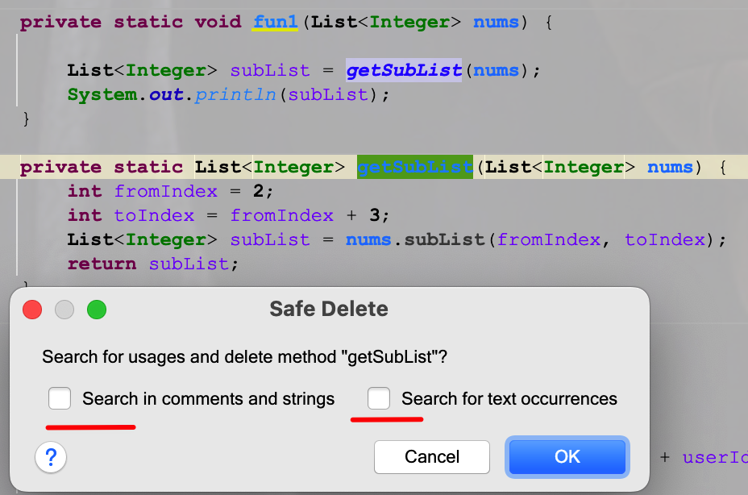Click the dialog question about deleting getSubList
Screen dimensions: 748x495
pos(244,356)
